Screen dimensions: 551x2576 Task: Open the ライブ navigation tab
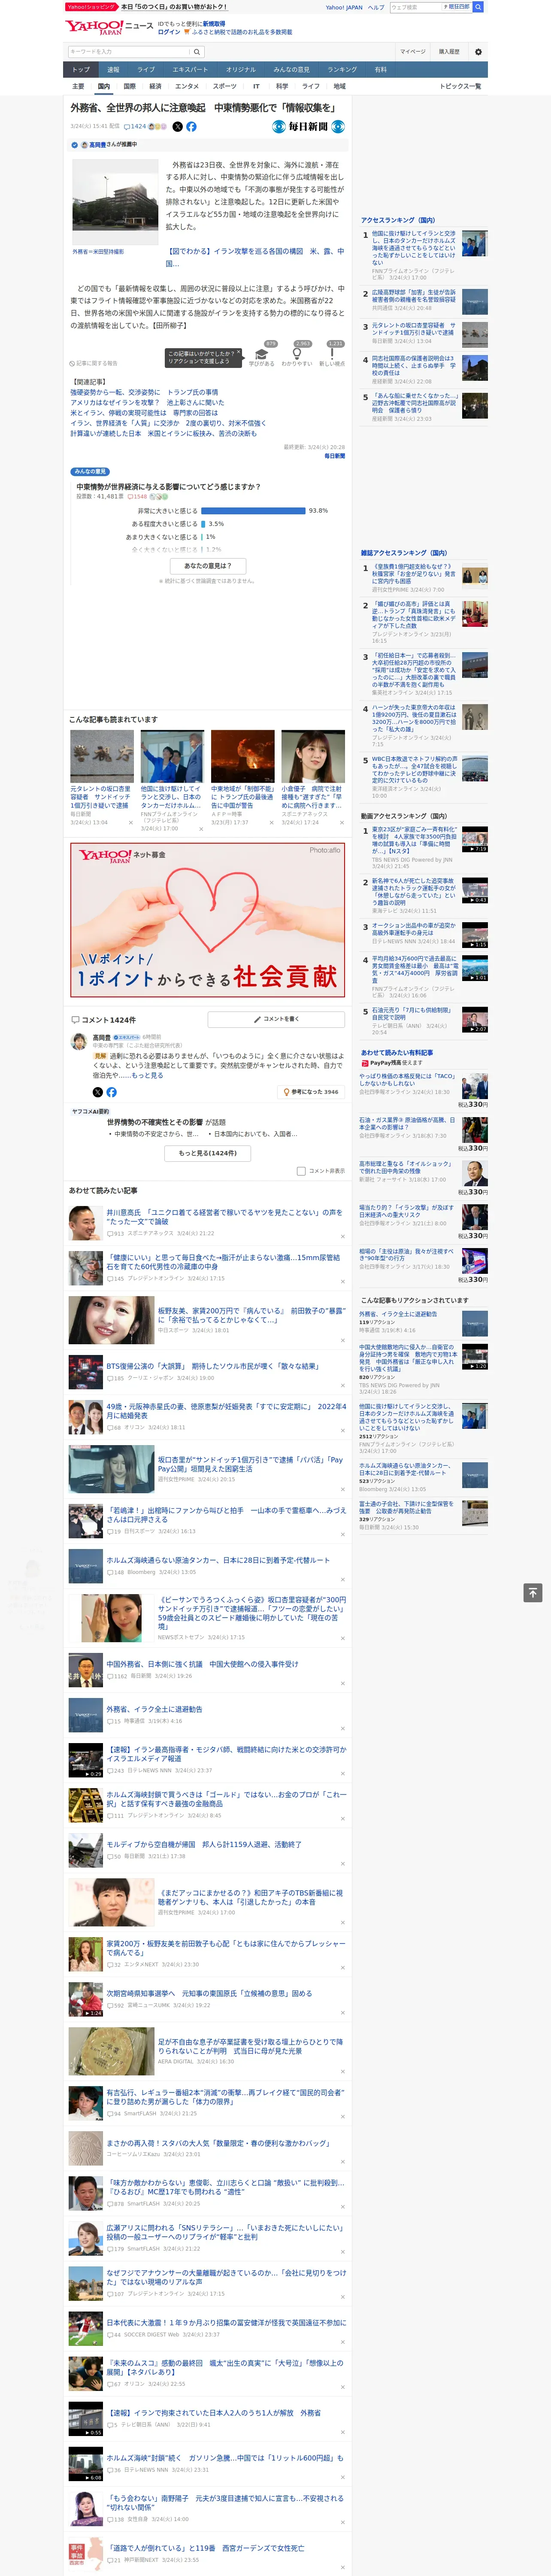(x=146, y=70)
